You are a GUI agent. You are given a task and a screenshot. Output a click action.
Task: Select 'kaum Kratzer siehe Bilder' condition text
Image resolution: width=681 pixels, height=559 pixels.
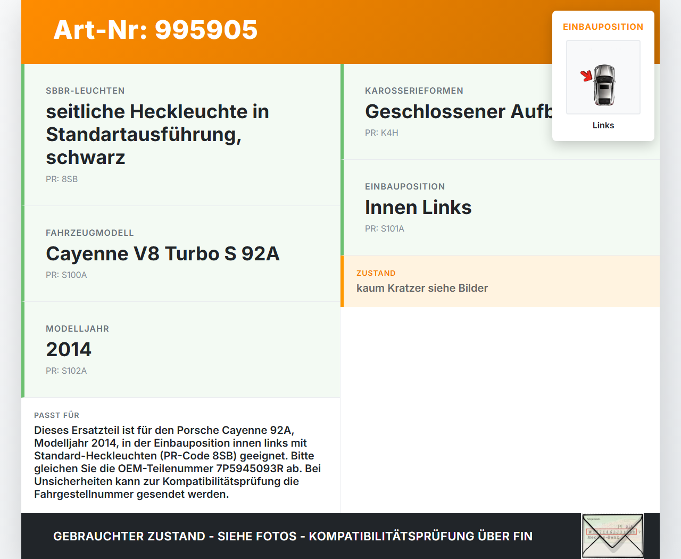coord(422,288)
